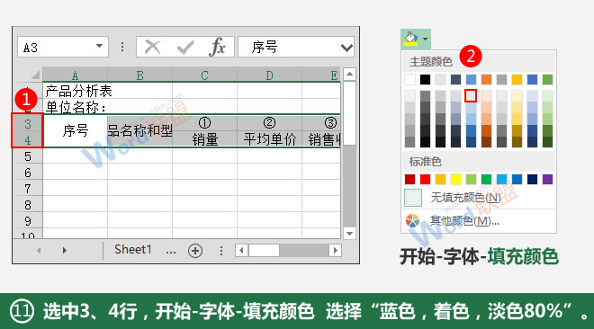The width and height of the screenshot is (594, 329).
Task: Click the Name Box showing A3
Action: (x=62, y=47)
